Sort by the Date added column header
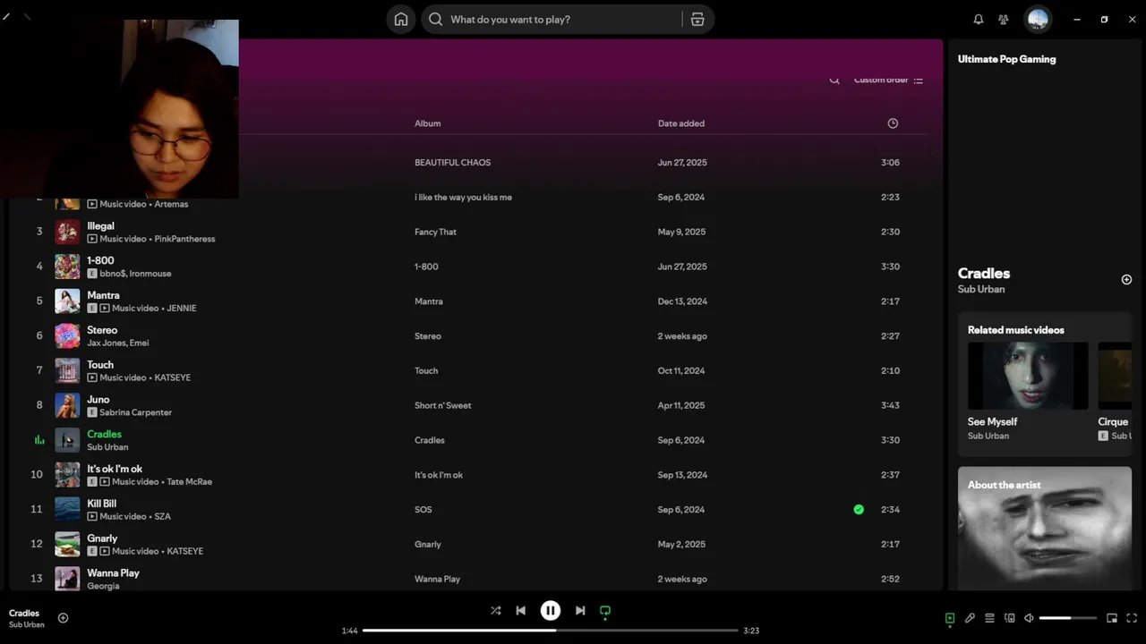 pos(681,123)
